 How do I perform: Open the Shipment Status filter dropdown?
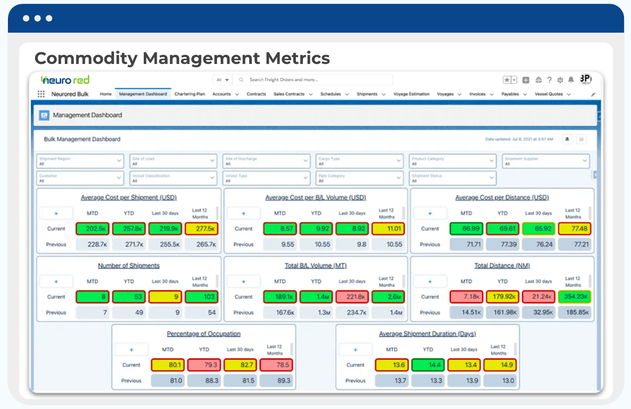coord(453,178)
